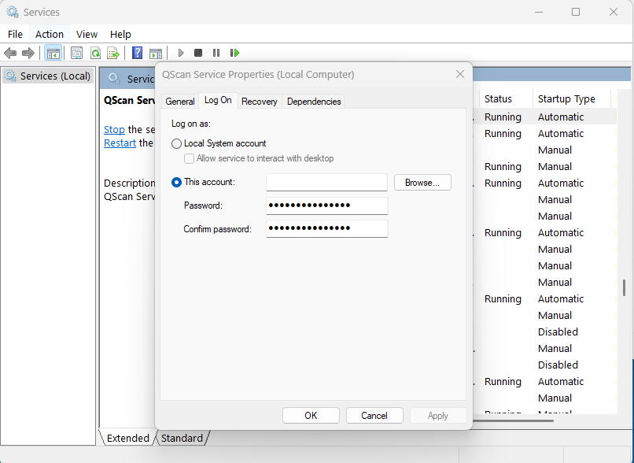This screenshot has width=634, height=463.
Task: Click Cancel in the properties dialog
Action: (374, 416)
